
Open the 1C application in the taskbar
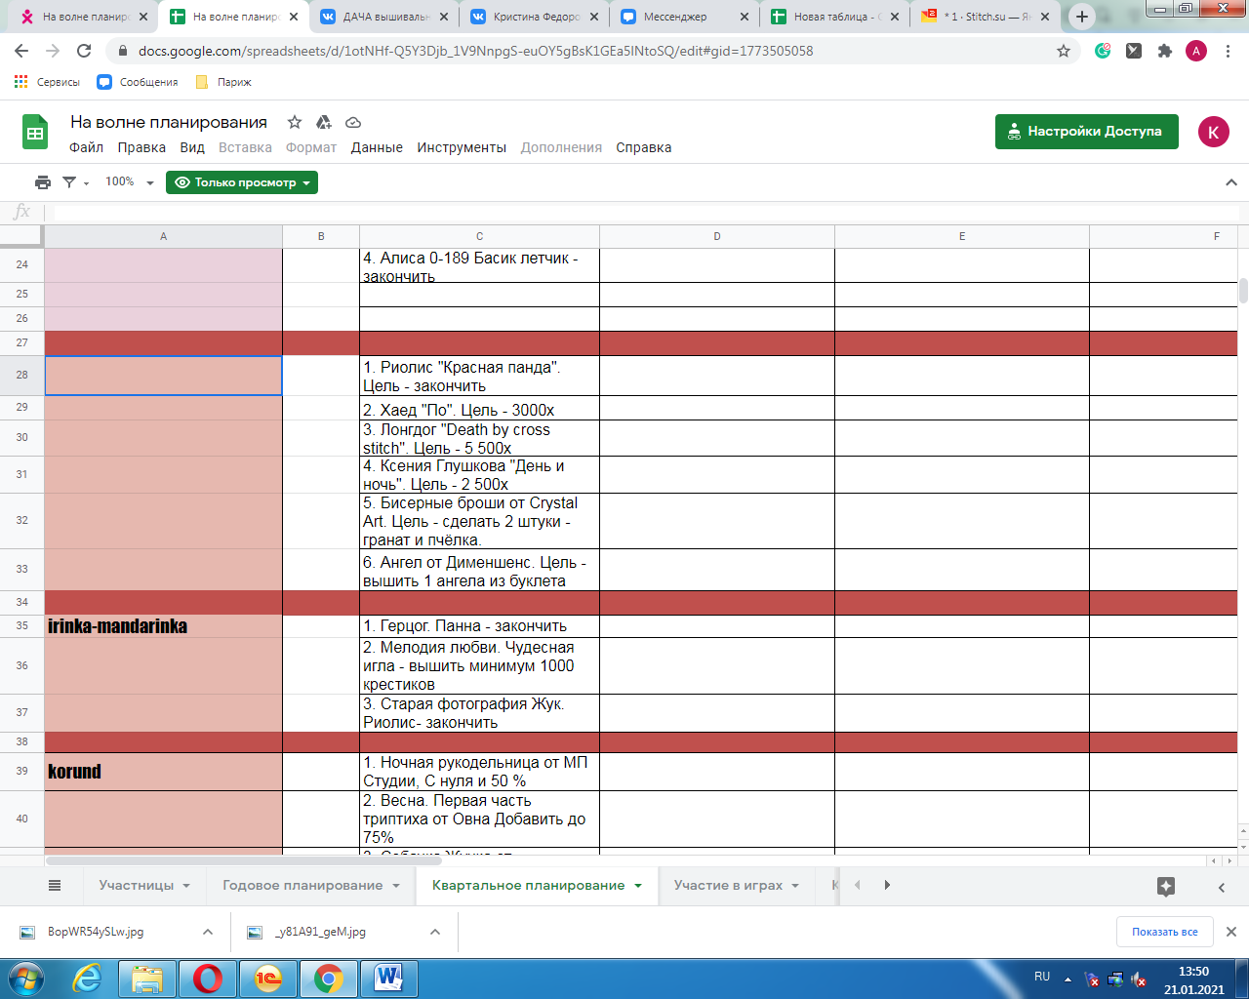click(x=268, y=978)
